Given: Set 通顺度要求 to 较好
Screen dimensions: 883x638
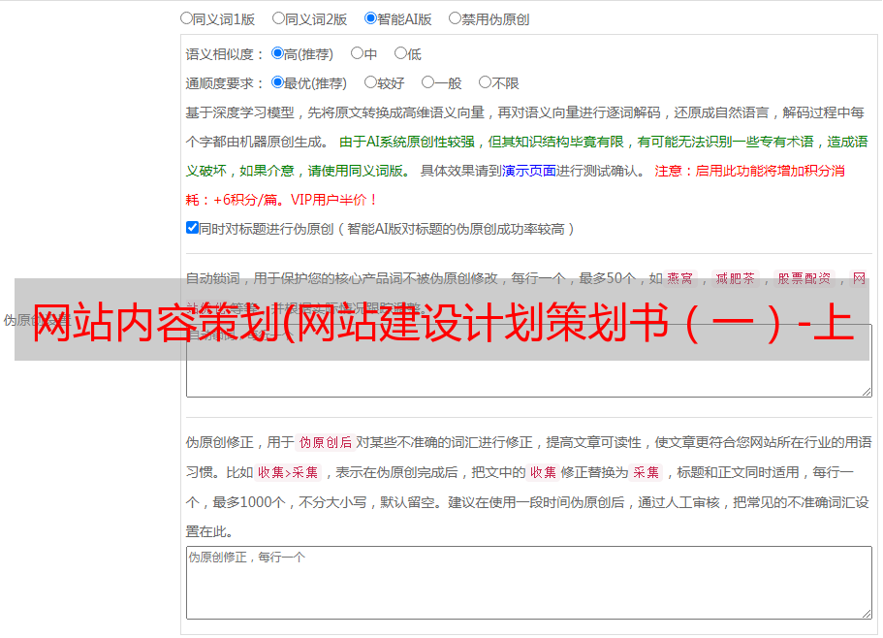Looking at the screenshot, I should pyautogui.click(x=370, y=82).
